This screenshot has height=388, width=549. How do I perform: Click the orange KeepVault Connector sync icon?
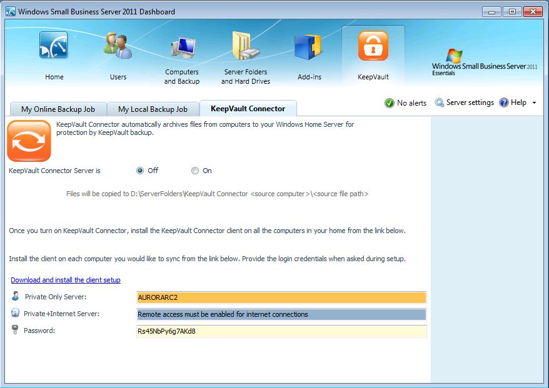(29, 141)
